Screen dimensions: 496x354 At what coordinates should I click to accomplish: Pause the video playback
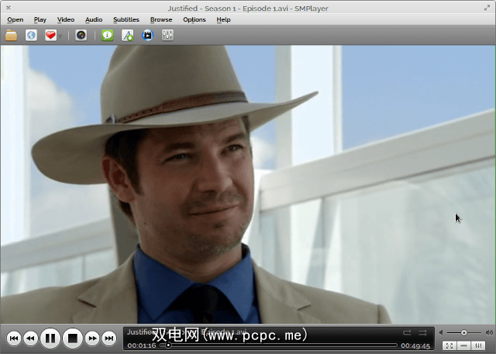pos(50,338)
